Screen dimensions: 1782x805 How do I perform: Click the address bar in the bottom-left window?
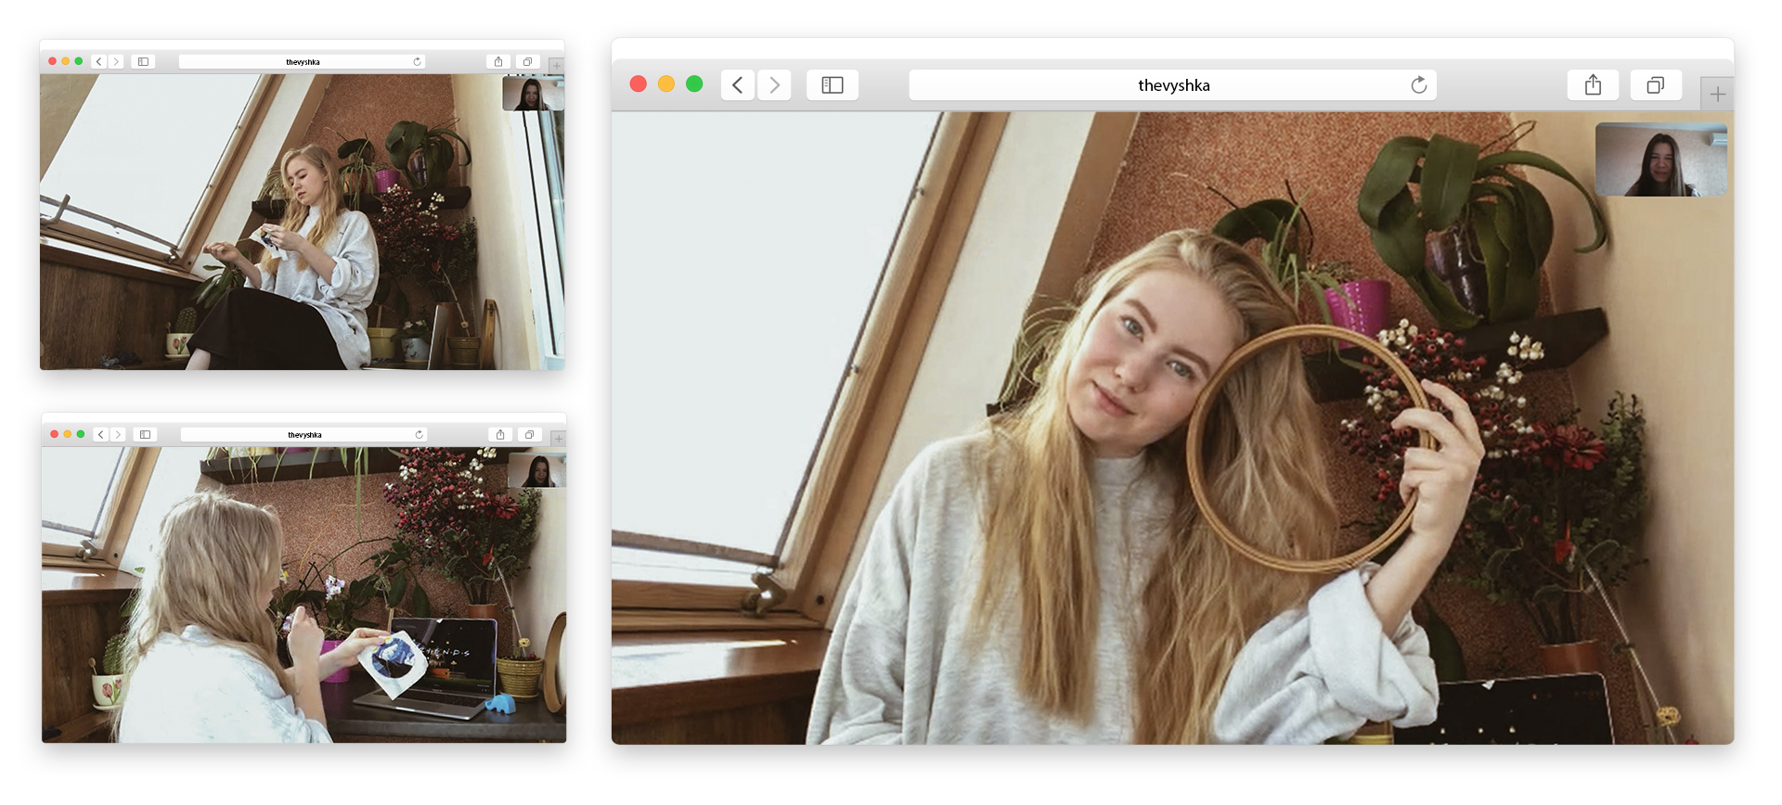click(303, 435)
